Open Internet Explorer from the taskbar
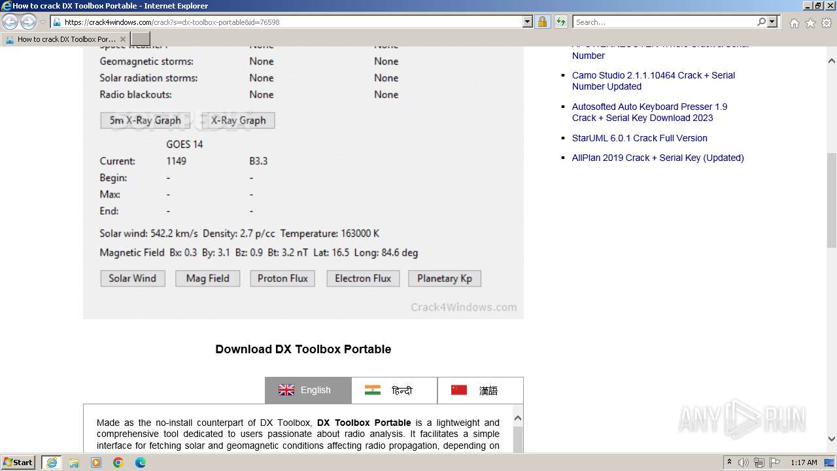Viewport: 837px width, 471px height. pos(52,462)
